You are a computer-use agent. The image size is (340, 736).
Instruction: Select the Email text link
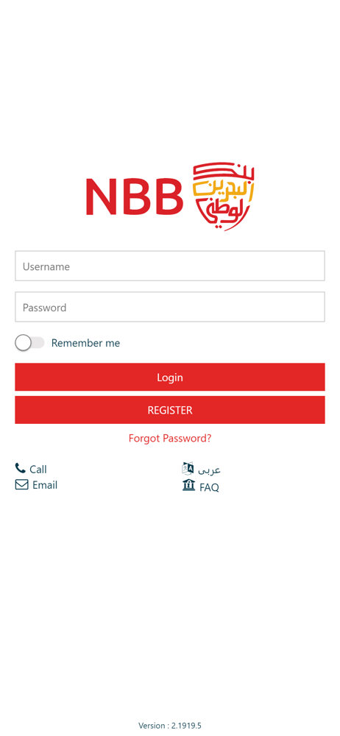coord(45,485)
